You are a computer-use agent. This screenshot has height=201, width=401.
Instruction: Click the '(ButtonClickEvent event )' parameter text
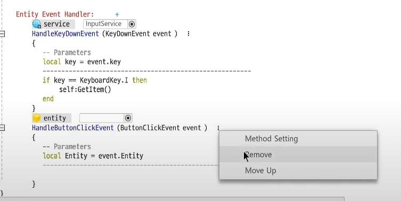pyautogui.click(x=162, y=128)
